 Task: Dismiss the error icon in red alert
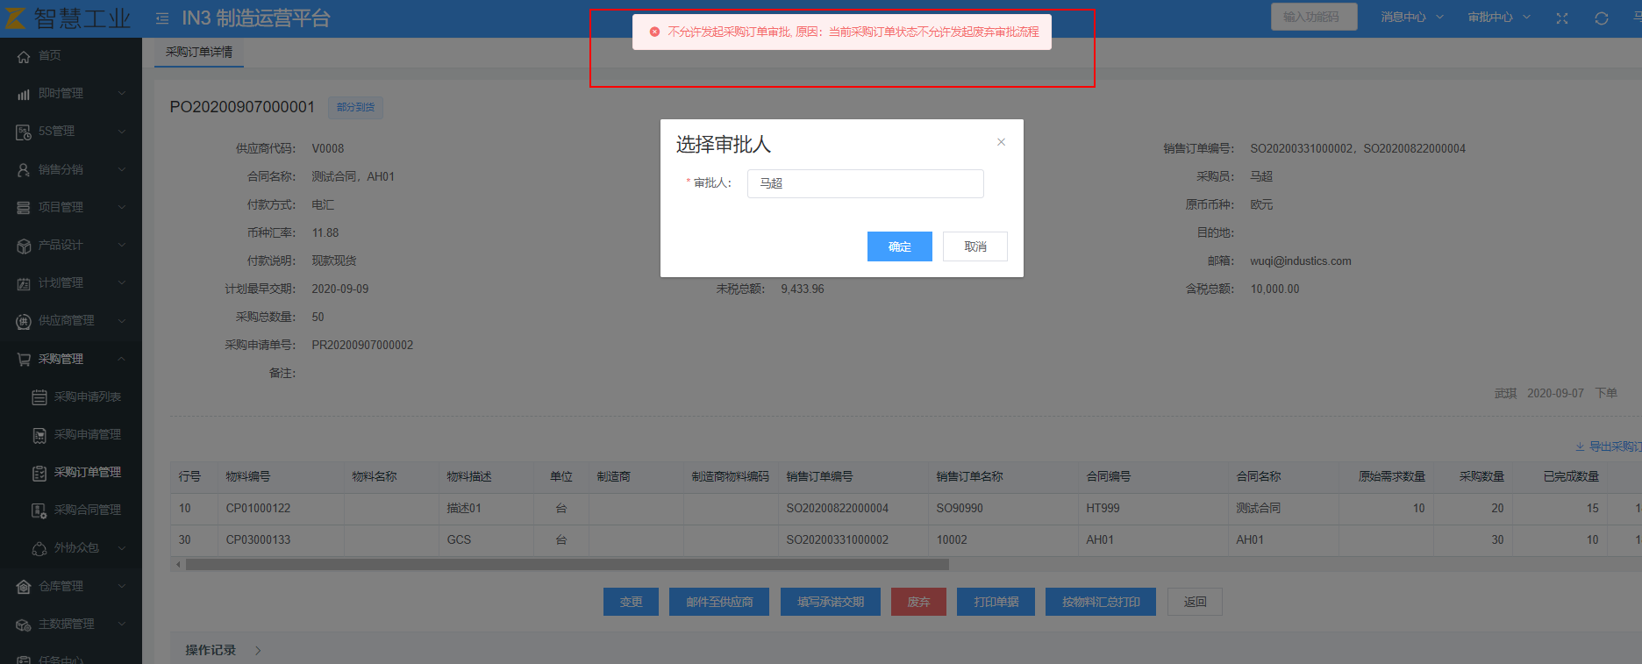(x=654, y=32)
